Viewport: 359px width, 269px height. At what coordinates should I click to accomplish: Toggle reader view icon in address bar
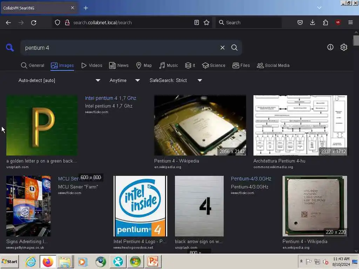tap(196, 22)
